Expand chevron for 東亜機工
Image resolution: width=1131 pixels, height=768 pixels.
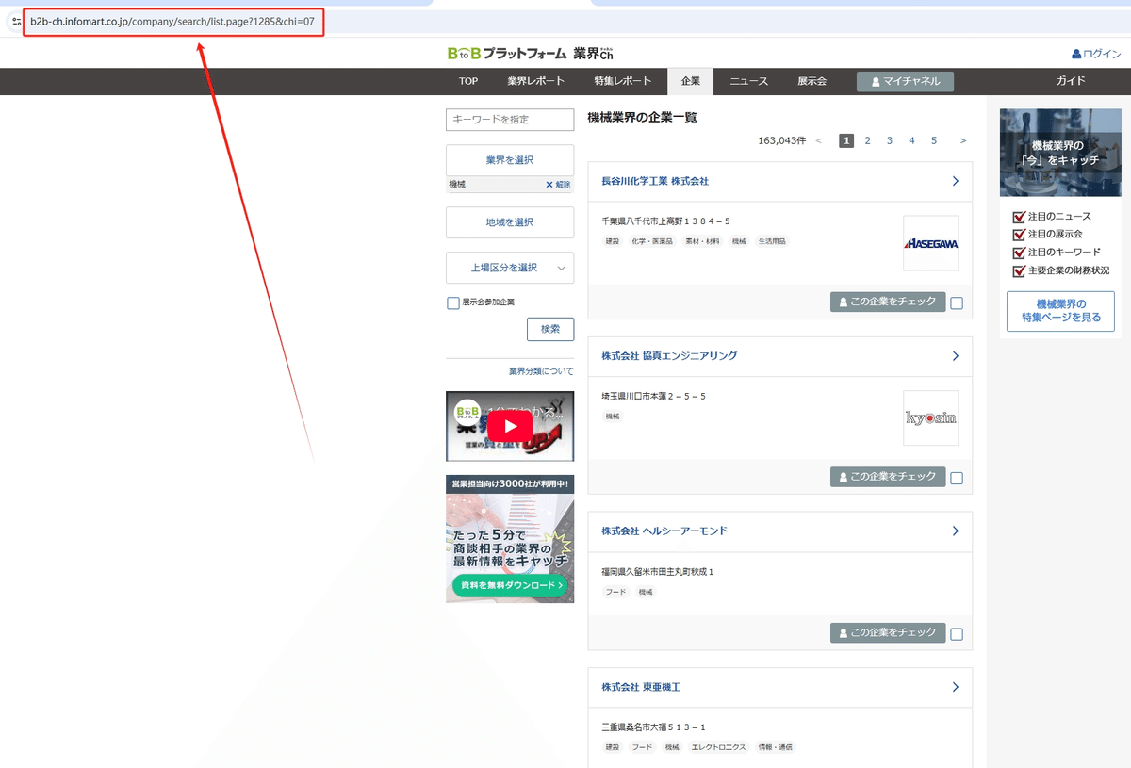(955, 688)
